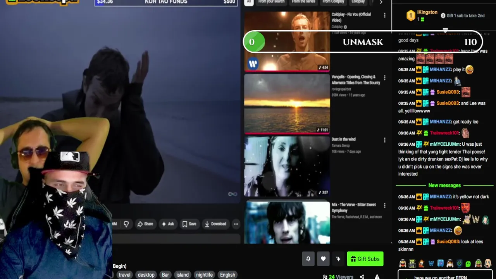The width and height of the screenshot is (496, 279).
Task: Click the YouTube comment input bar under the video
Action: (176, 239)
